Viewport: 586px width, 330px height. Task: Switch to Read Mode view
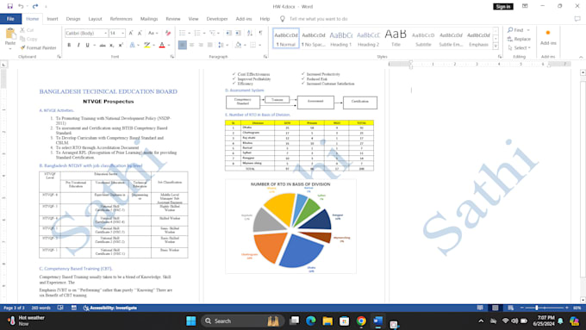pyautogui.click(x=480, y=308)
